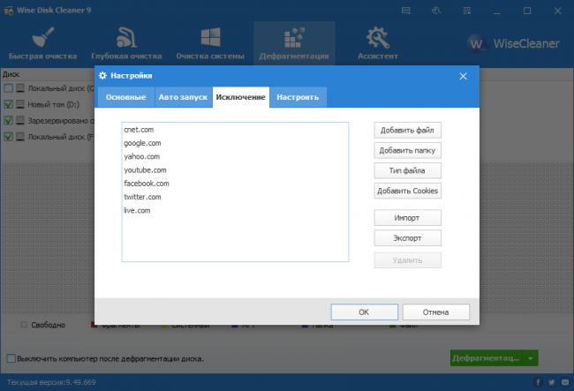Click the wrench tools icon in title bar
Screen dimensions: 574x391
click(x=436, y=11)
